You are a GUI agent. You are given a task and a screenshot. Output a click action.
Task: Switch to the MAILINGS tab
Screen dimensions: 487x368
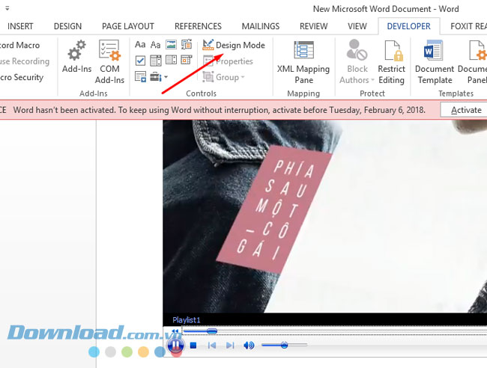pos(261,26)
